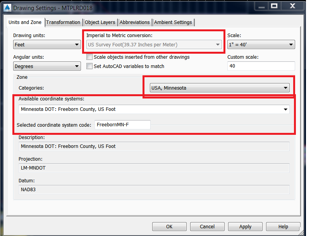Click into the Custom scale field
The image size is (311, 236).
pos(261,66)
